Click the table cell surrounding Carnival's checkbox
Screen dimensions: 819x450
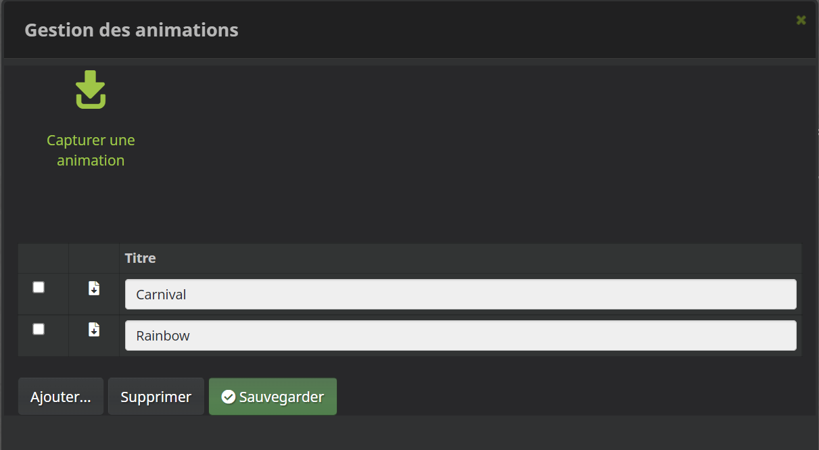(43, 294)
